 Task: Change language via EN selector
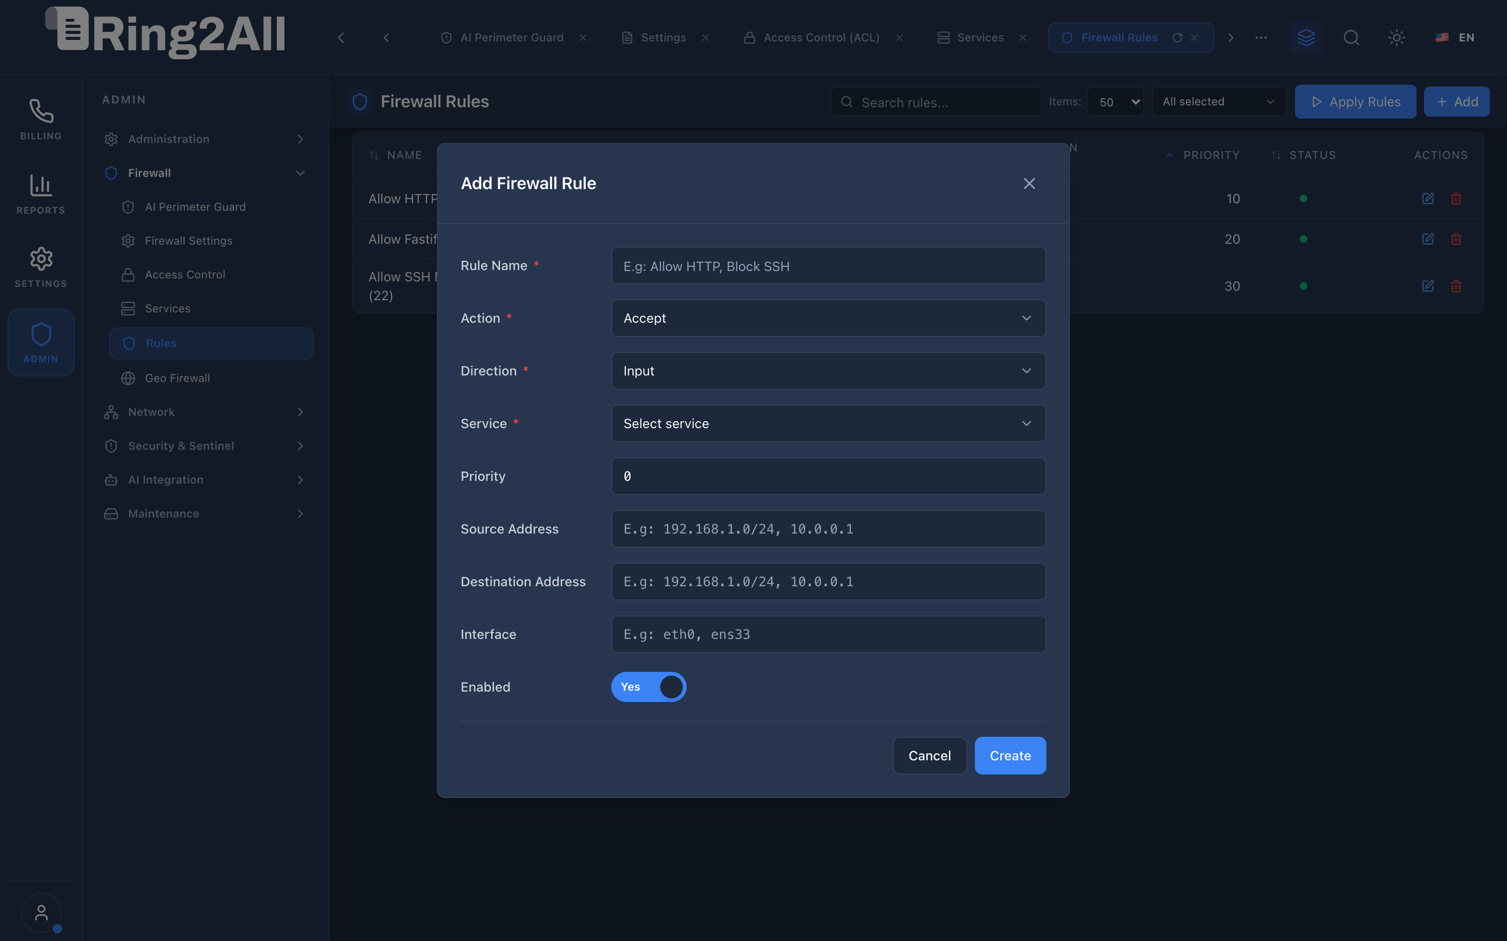tap(1455, 37)
